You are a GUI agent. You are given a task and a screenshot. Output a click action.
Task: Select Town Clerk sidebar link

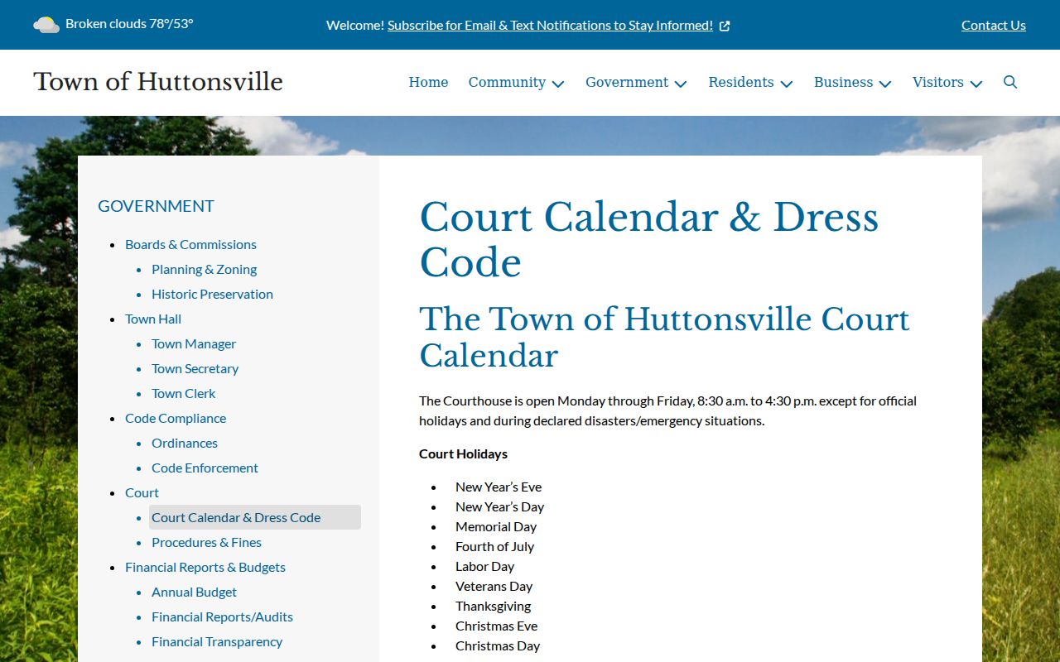[x=183, y=393]
